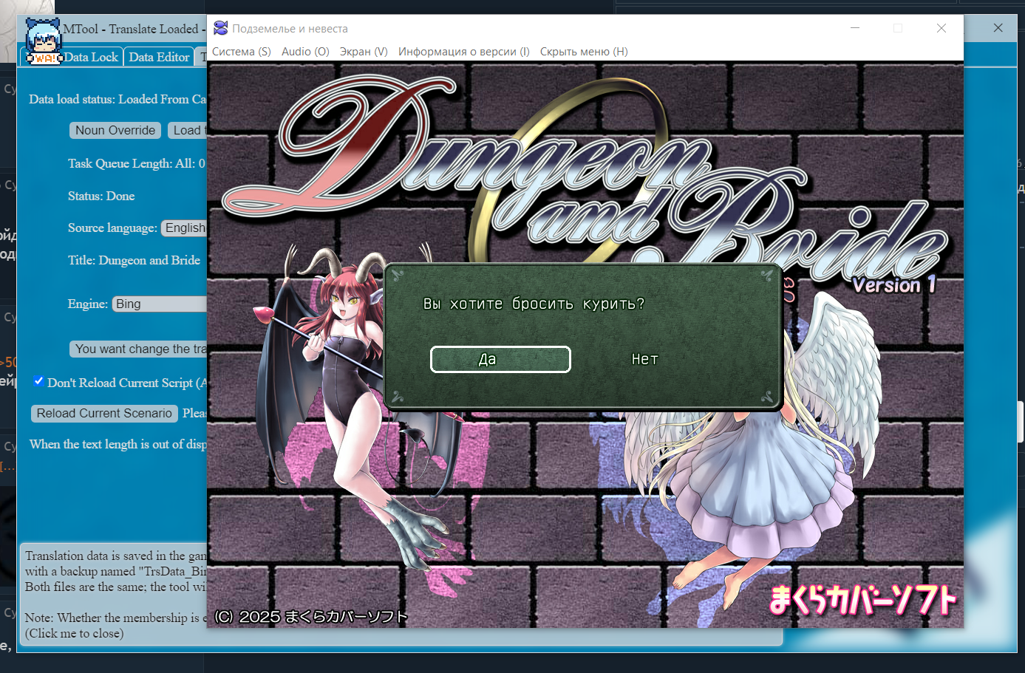The image size is (1025, 673).
Task: Click "Title: Dungeon and Bride" text
Action: (134, 261)
